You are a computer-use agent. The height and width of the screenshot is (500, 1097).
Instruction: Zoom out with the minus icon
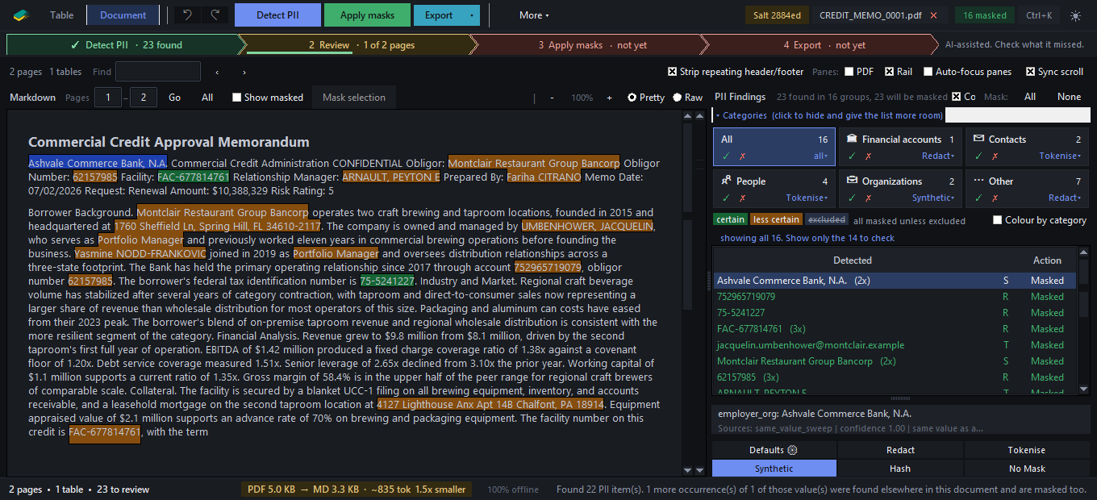(552, 98)
